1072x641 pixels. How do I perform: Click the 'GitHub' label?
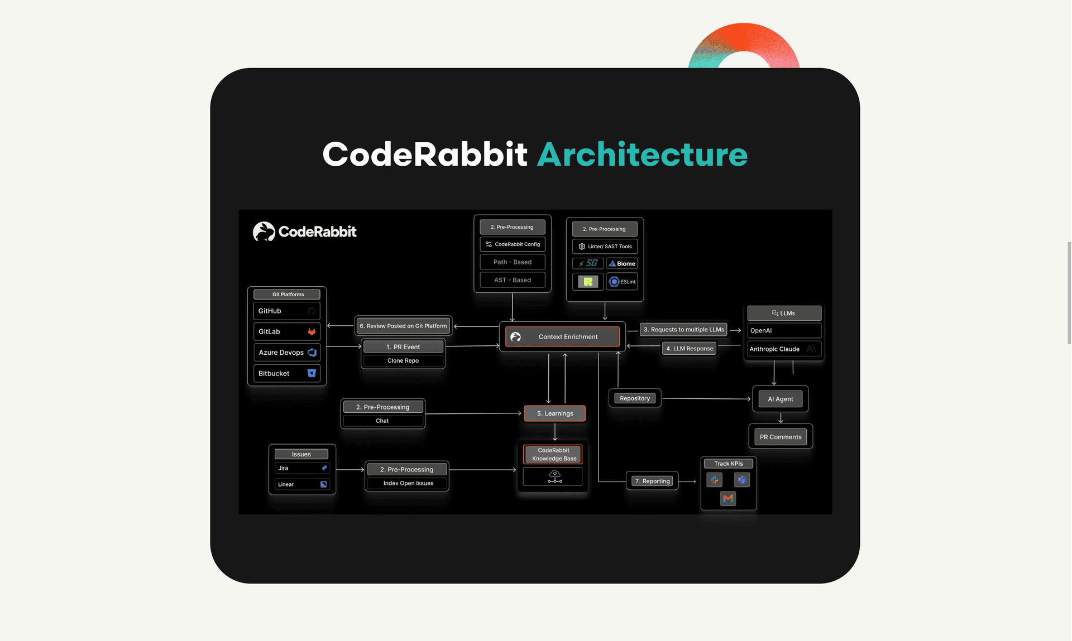pos(270,311)
